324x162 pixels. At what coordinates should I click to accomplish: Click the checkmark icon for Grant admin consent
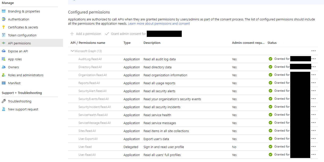pyautogui.click(x=107, y=34)
